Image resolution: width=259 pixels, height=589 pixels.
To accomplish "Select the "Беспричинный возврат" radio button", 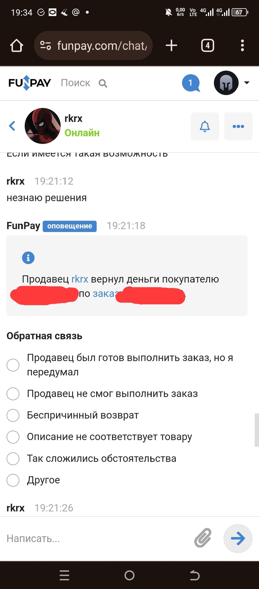I will click(13, 415).
